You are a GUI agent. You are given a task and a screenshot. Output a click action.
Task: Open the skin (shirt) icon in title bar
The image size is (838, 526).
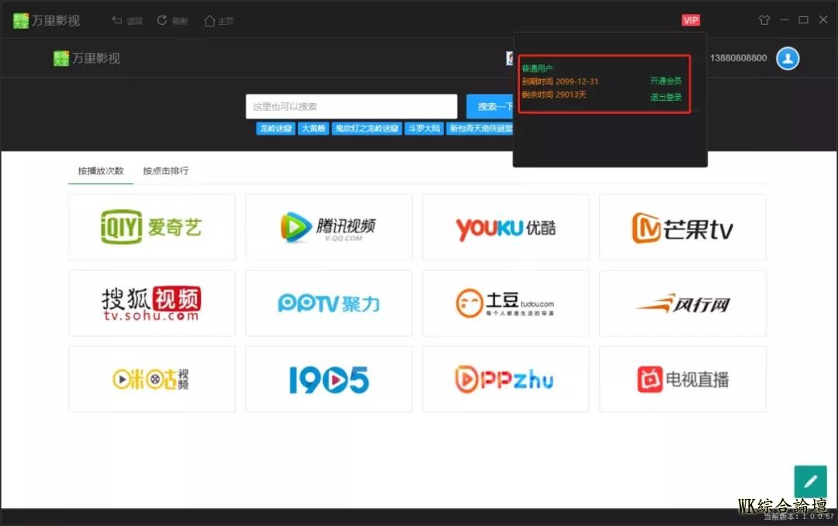pyautogui.click(x=764, y=20)
